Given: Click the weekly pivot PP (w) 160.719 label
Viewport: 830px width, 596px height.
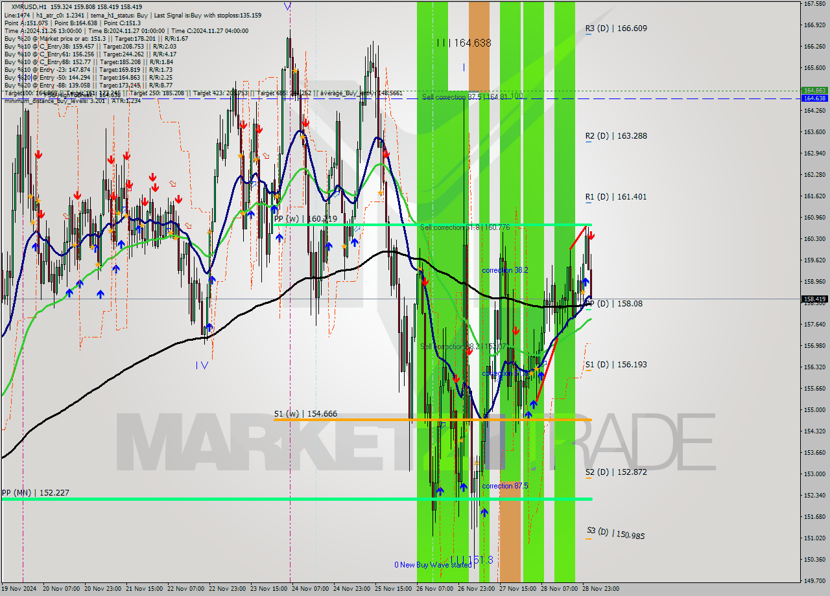Looking at the screenshot, I should 305,219.
